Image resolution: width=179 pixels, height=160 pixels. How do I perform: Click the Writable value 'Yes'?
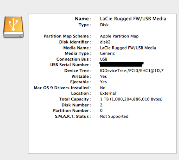pyautogui.click(x=103, y=76)
